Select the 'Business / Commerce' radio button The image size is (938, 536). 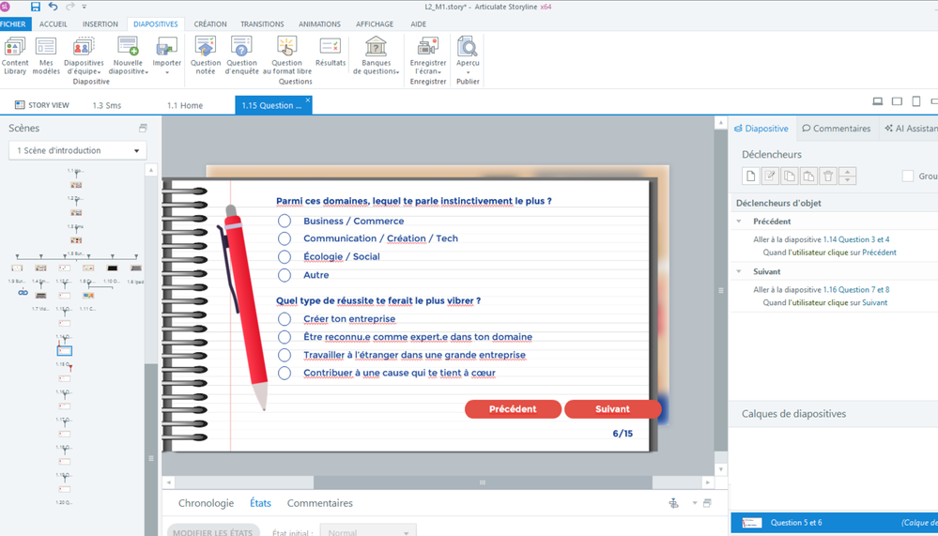(284, 222)
